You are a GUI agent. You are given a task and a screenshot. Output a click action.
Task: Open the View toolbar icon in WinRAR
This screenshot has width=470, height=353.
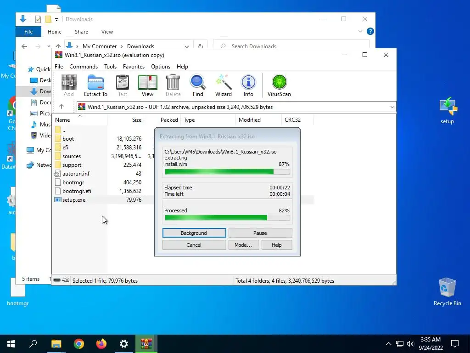147,85
